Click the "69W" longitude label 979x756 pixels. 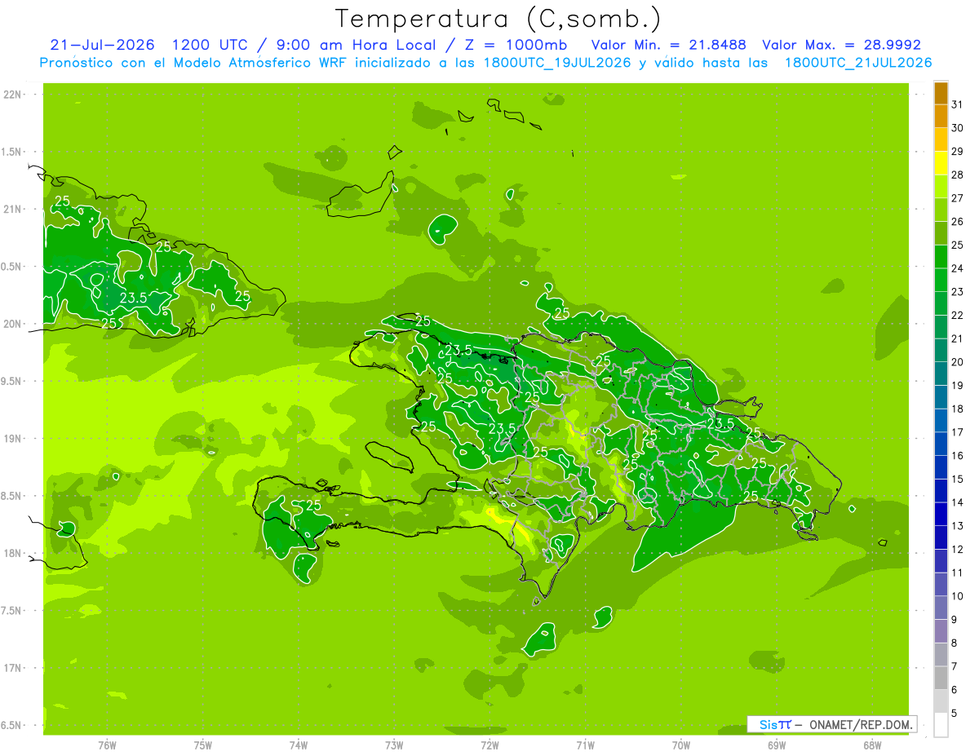pos(777,745)
